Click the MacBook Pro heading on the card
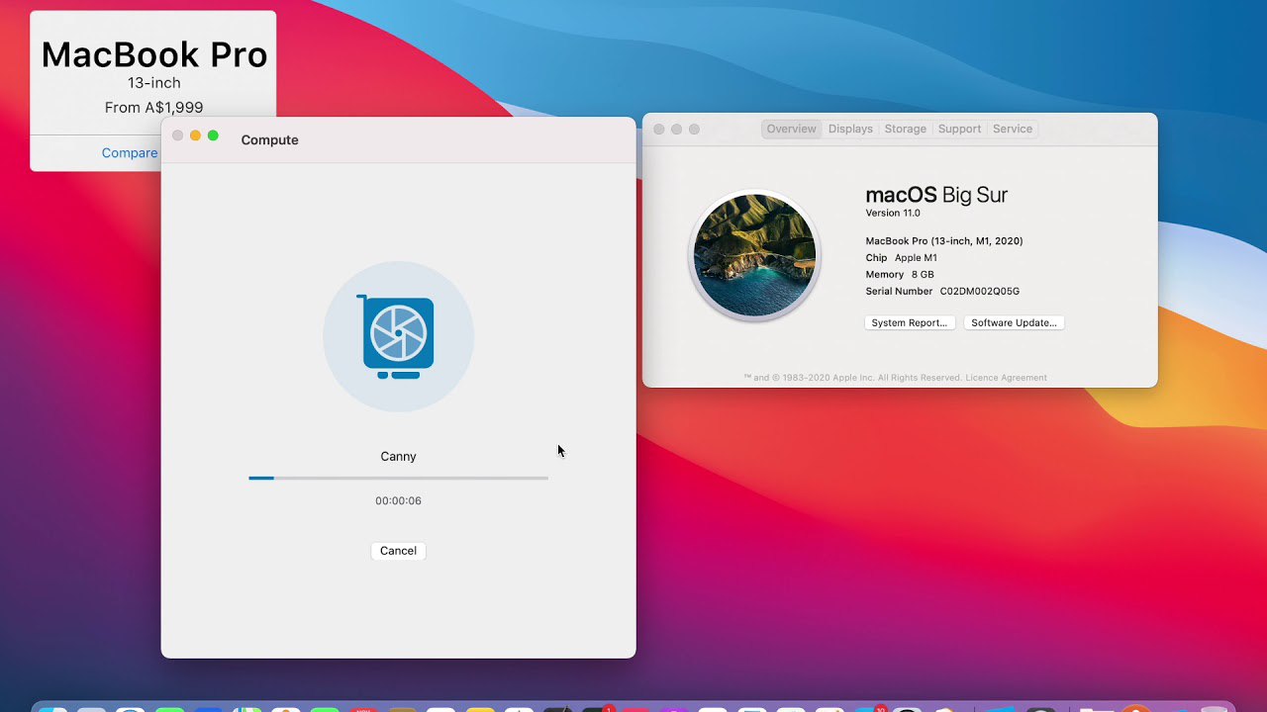The height and width of the screenshot is (712, 1267). [153, 54]
